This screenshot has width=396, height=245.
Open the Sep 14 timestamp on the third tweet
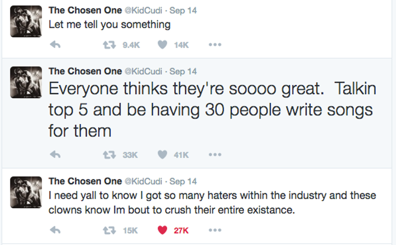(x=183, y=181)
